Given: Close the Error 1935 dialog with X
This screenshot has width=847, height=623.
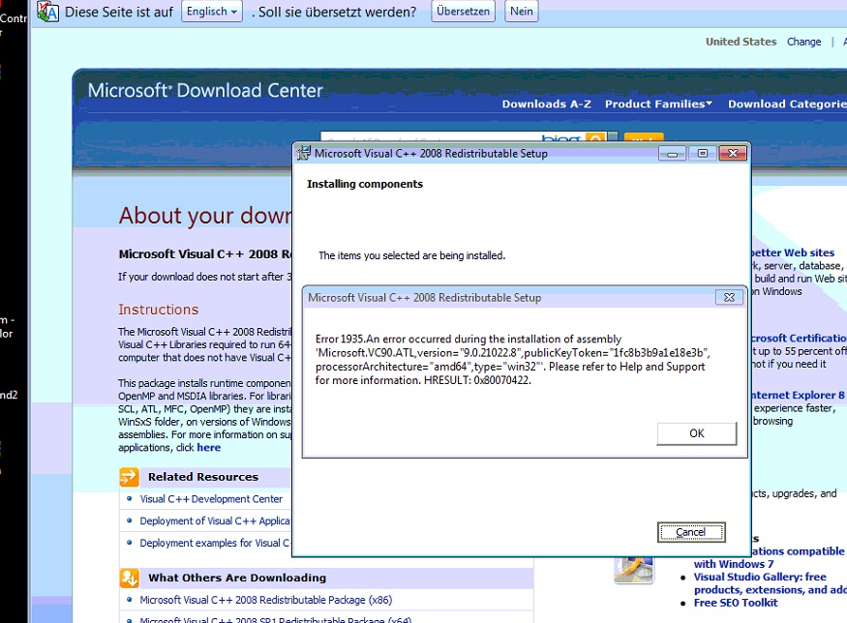Looking at the screenshot, I should pos(729,297).
